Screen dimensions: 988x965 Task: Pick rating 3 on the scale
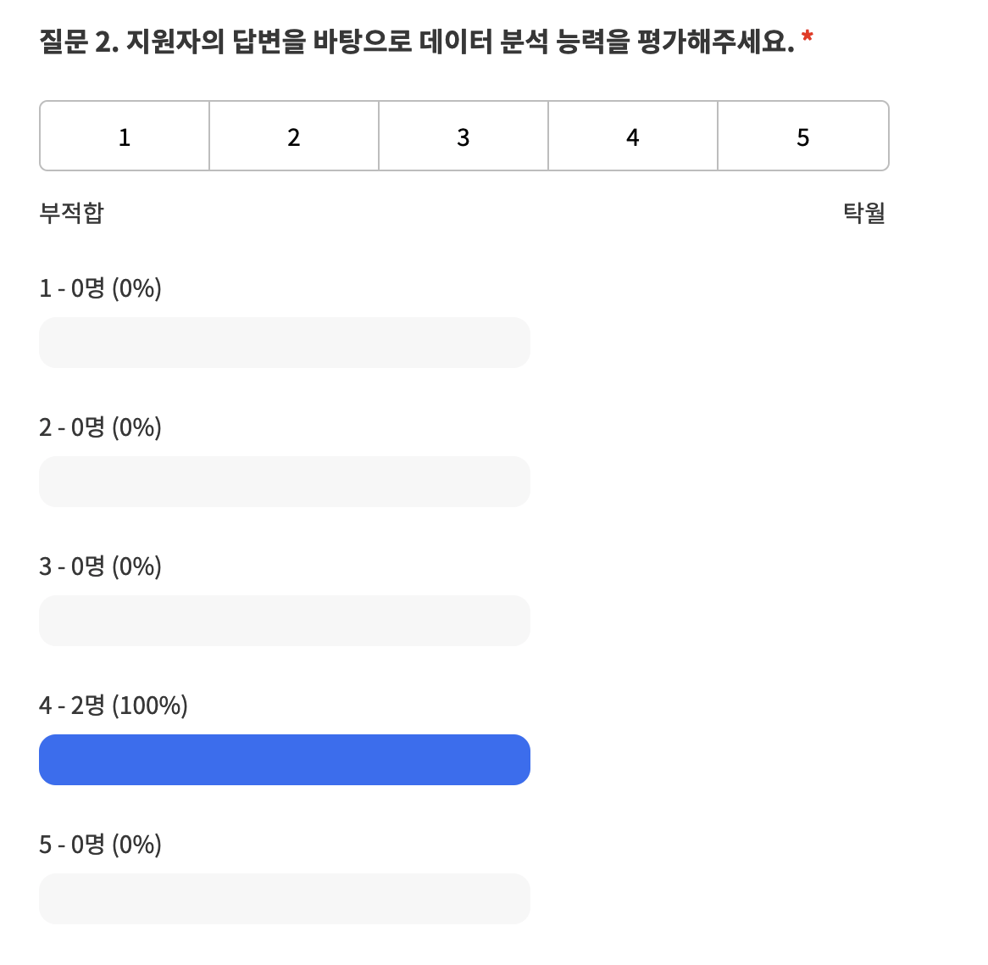click(x=463, y=136)
